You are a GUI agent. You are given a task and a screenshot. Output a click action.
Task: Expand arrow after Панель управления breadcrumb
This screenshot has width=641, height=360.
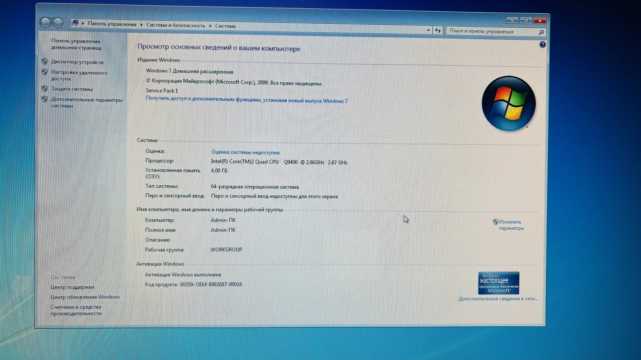(142, 25)
